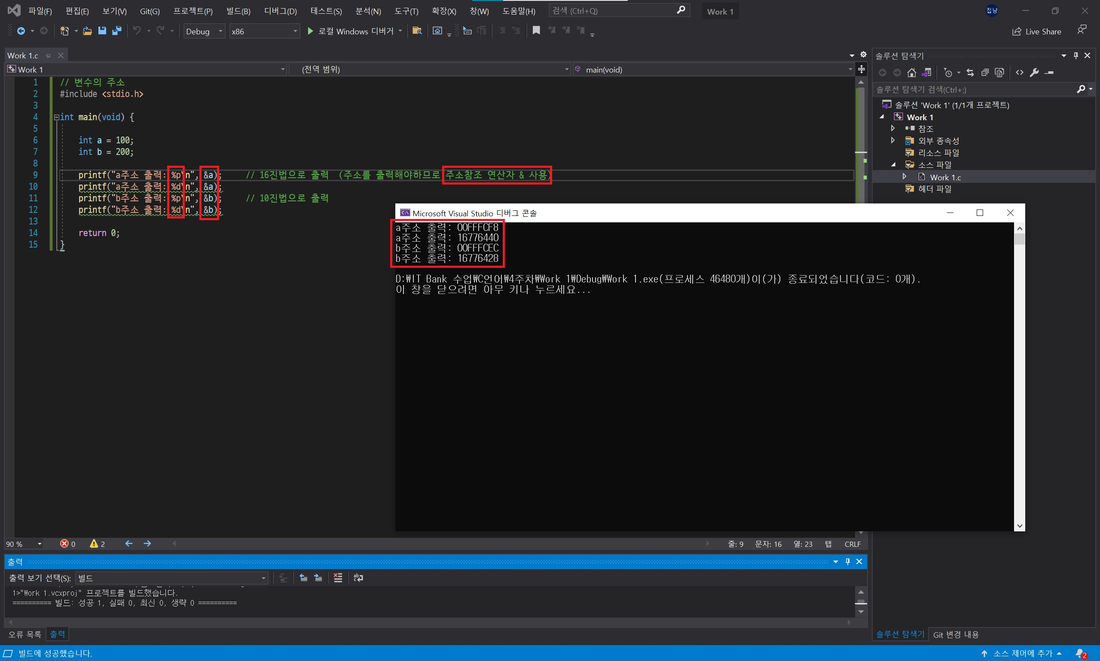
Task: Click the Save All toolbar icon
Action: coord(117,31)
